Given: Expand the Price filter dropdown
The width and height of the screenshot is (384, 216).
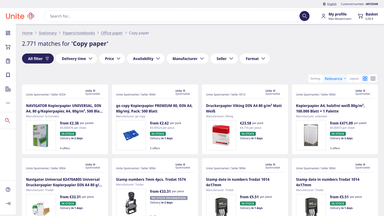Looking at the screenshot, I should point(112,58).
